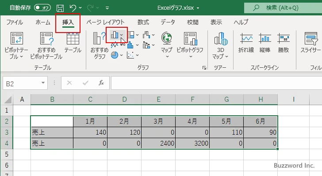Viewport: 322px width, 176px height.
Task: Open the 数式 tab
Action: [x=143, y=22]
